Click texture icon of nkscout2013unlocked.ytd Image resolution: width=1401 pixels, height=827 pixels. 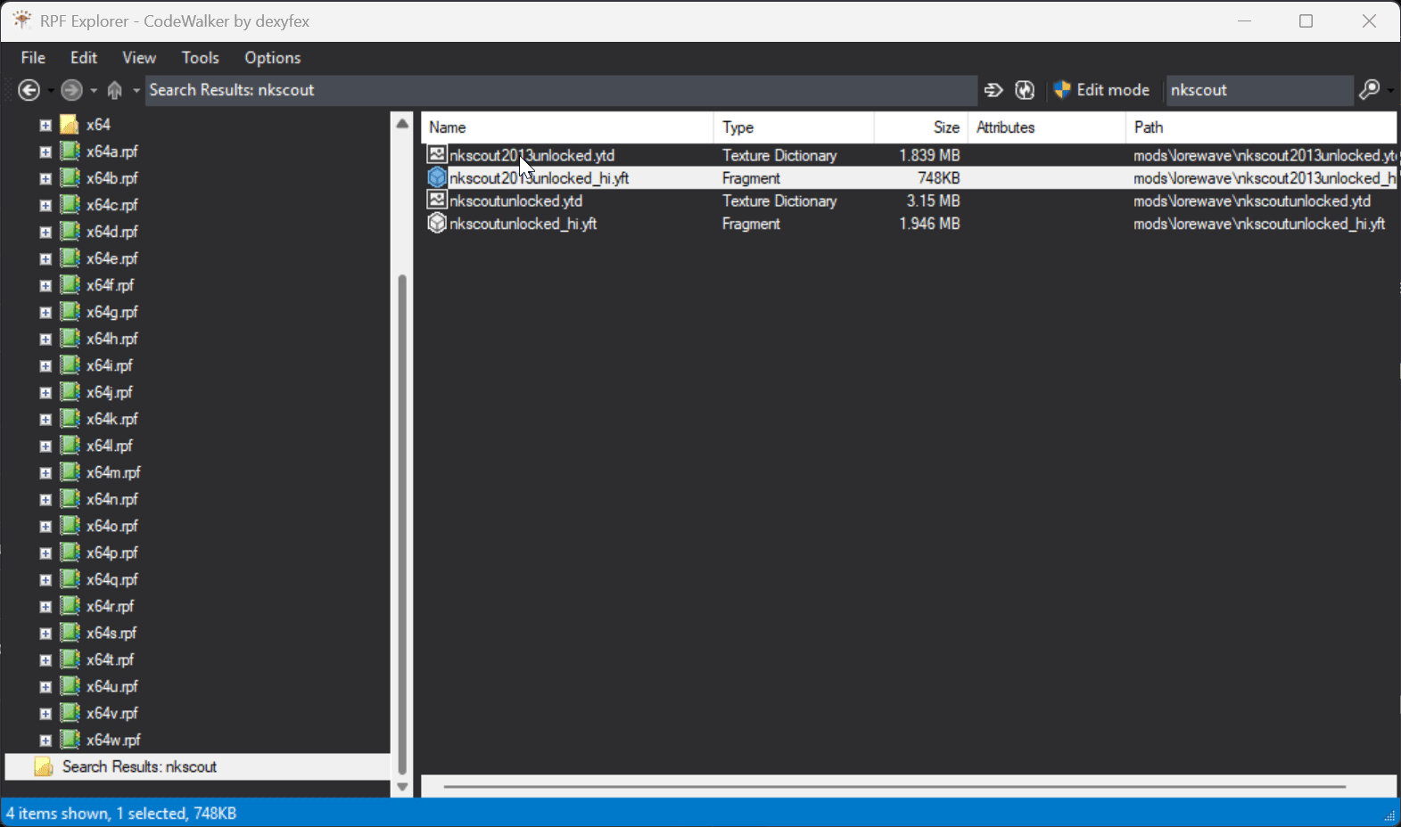click(x=437, y=154)
